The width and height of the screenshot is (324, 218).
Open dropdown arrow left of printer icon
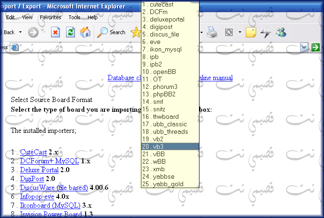pos(201,32)
